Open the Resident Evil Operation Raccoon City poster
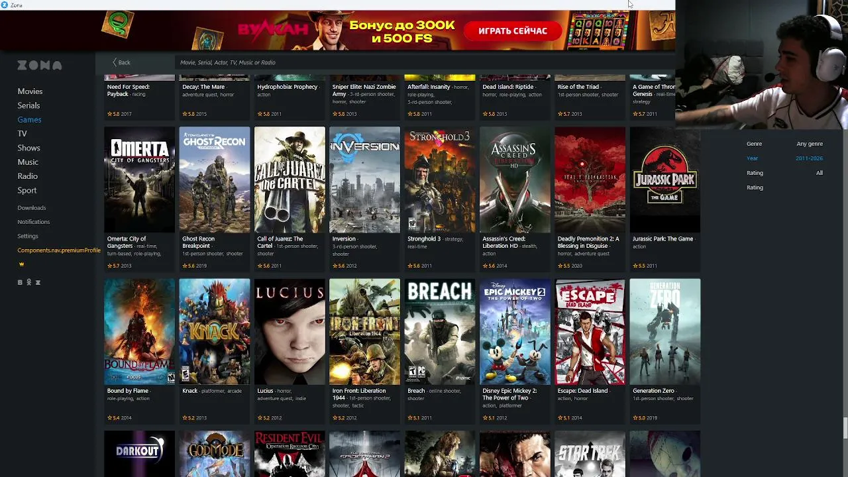848x477 pixels. 290,454
